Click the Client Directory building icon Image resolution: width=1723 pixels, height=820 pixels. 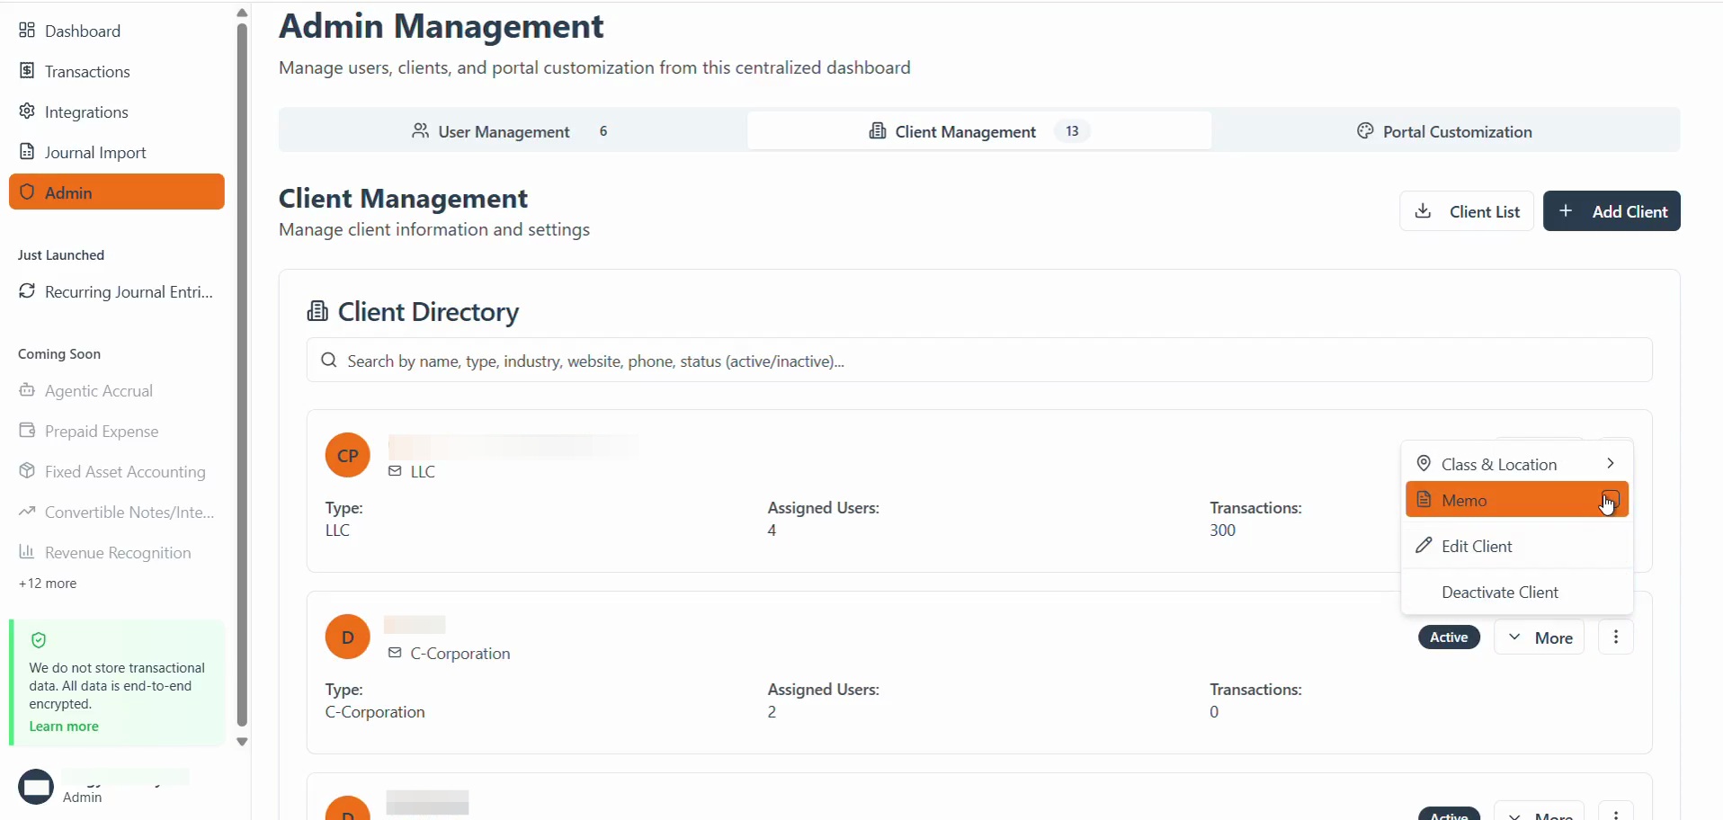(317, 312)
